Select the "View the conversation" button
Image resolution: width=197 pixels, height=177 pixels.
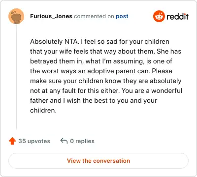pos(98,161)
